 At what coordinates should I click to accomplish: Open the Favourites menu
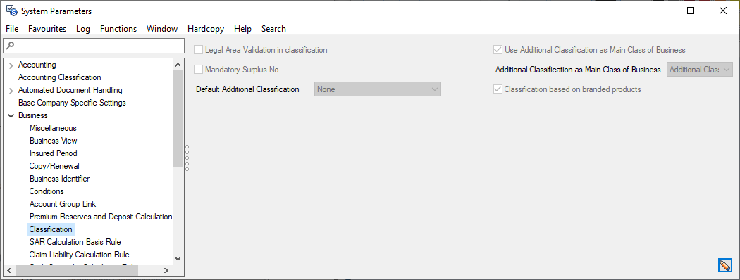pyautogui.click(x=47, y=29)
